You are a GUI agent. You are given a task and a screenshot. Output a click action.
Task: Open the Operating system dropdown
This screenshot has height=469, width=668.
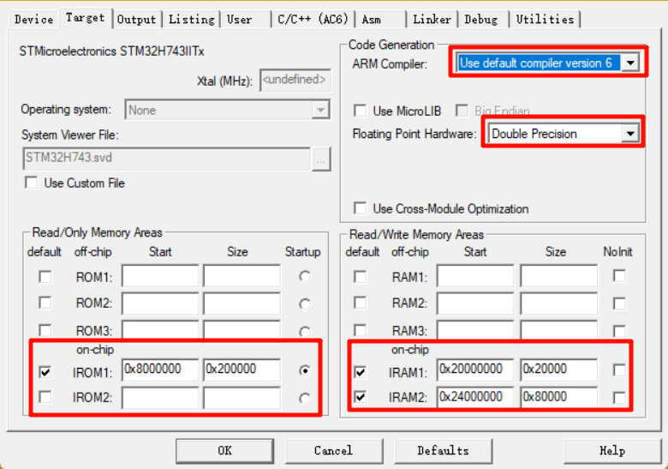320,110
